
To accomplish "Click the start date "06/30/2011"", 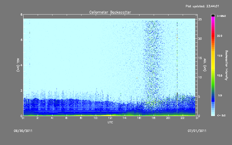I will pos(23,131).
